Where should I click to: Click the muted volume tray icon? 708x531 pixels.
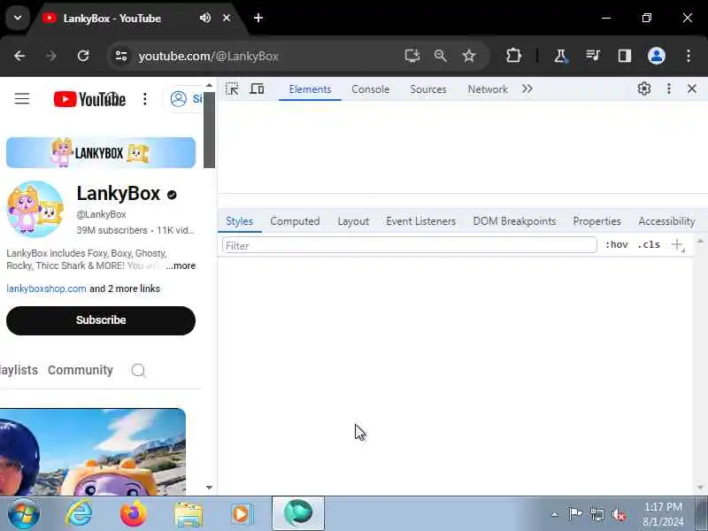pos(619,514)
